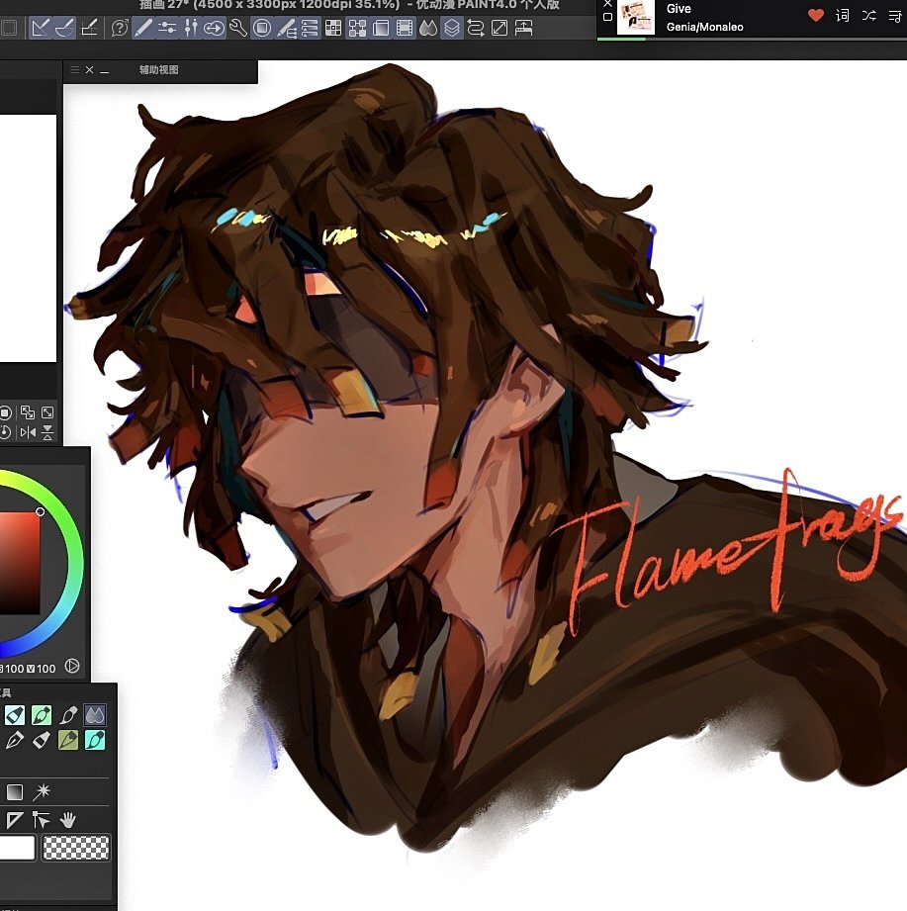Click the flip vertical icon
This screenshot has height=911, width=907.
(x=47, y=431)
